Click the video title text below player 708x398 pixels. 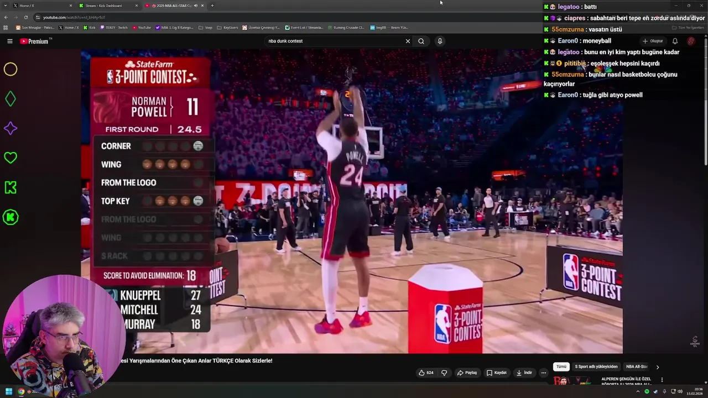pyautogui.click(x=197, y=360)
